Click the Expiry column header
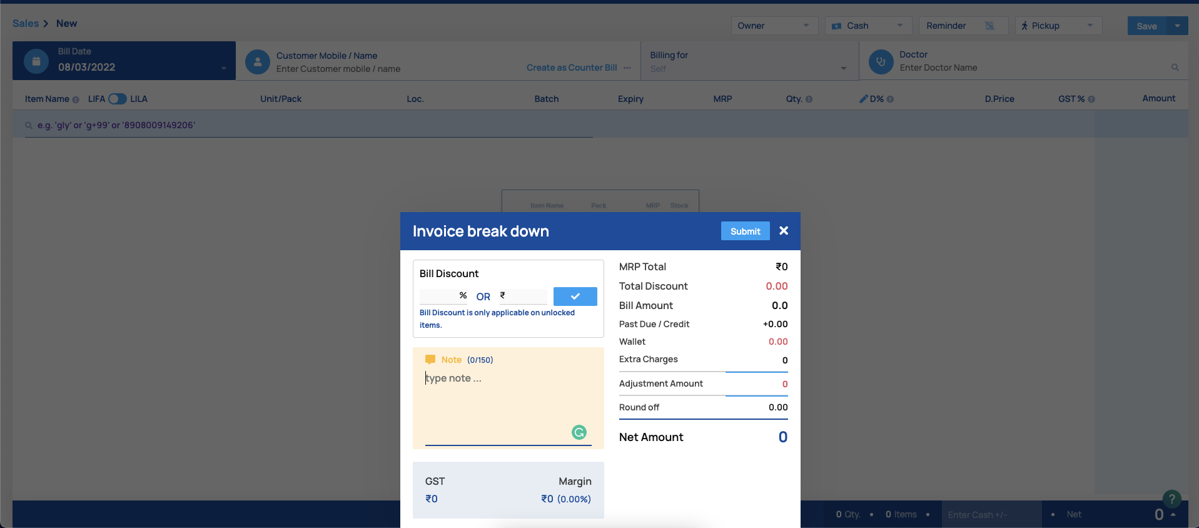Image resolution: width=1199 pixels, height=528 pixels. click(630, 99)
